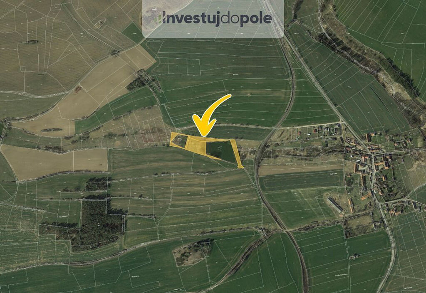Click the light brown field at left edge
This screenshot has height=293, width=426.
(x=54, y=161)
